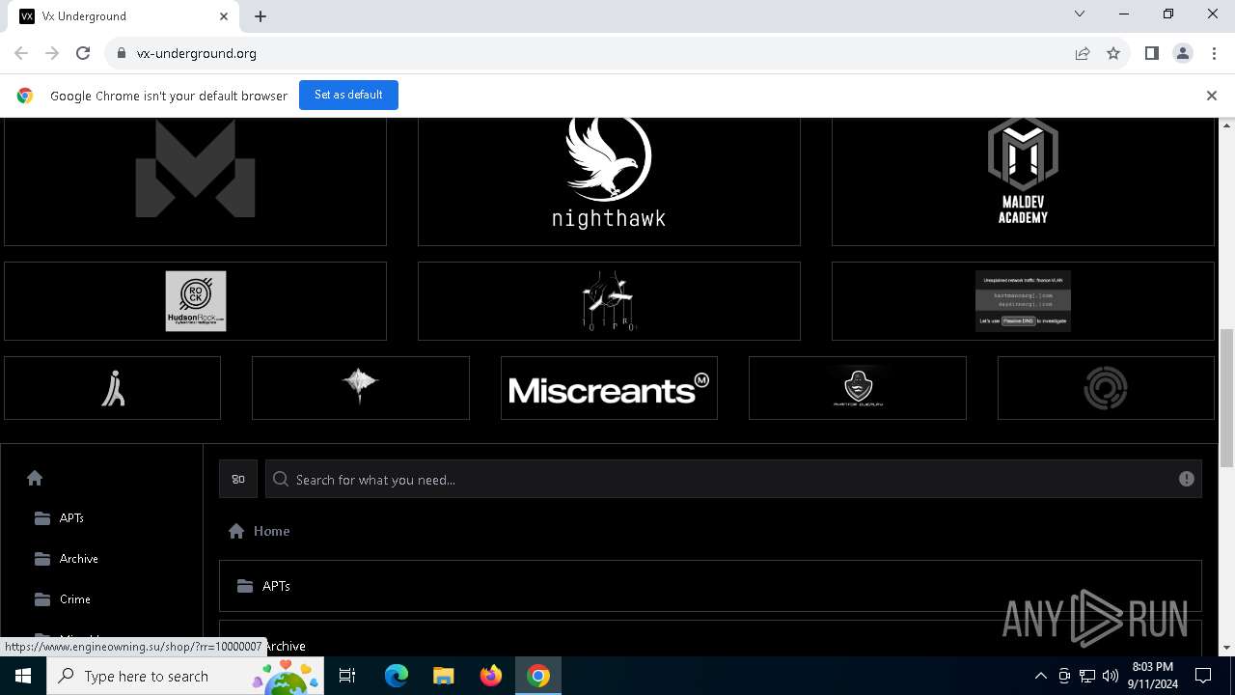Bookmark this tab with the star icon

pyautogui.click(x=1113, y=53)
